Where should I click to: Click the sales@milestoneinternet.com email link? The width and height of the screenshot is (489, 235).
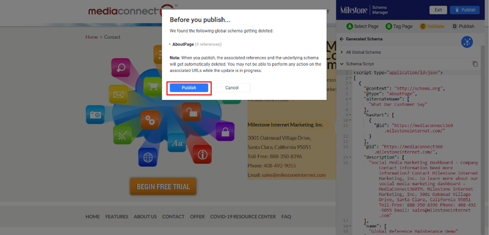coord(293,175)
